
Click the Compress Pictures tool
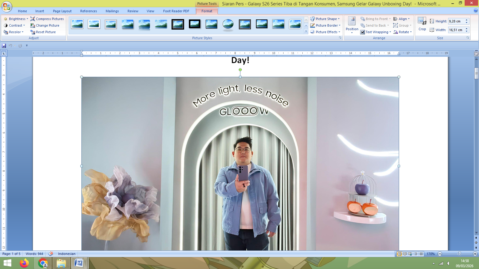(x=47, y=19)
